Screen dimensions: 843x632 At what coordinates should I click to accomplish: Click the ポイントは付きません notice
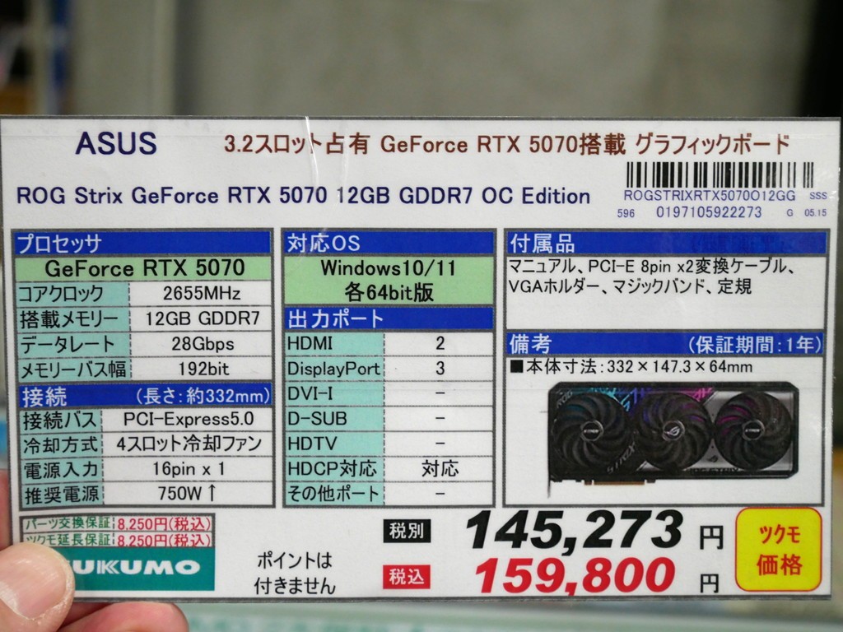295,573
